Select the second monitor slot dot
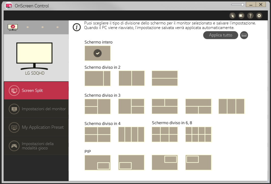This screenshot has height=184, width=271. pyautogui.click(x=28, y=27)
